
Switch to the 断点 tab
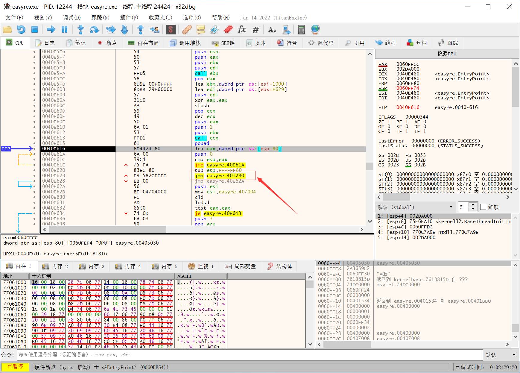(x=107, y=43)
